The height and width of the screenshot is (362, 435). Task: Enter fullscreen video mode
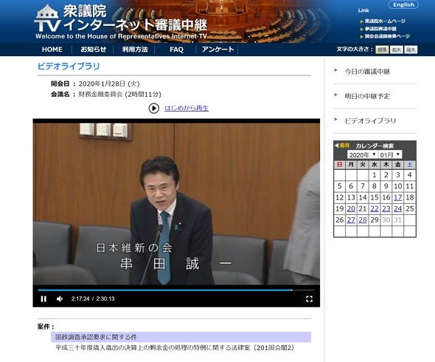pos(309,299)
